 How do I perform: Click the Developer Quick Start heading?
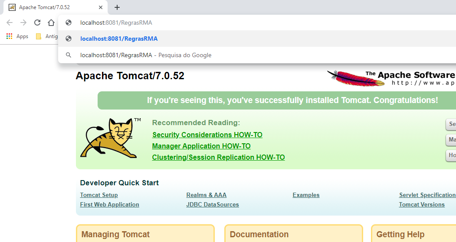pyautogui.click(x=119, y=183)
